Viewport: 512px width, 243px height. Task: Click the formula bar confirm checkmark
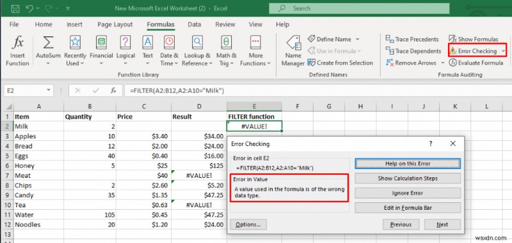pos(95,91)
